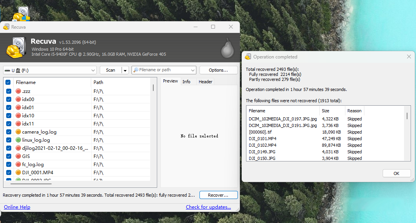This screenshot has height=223, width=416.
Task: Sort unrecovered files by Size column
Action: pyautogui.click(x=332, y=111)
